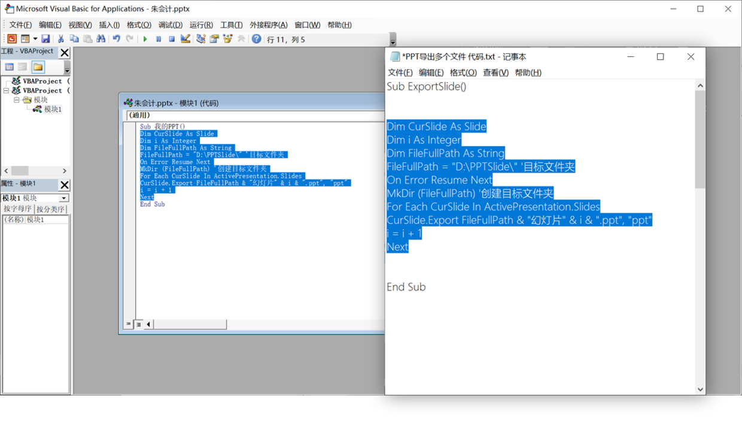The height and width of the screenshot is (423, 742).
Task: Click the Find binoculars icon
Action: (x=101, y=39)
